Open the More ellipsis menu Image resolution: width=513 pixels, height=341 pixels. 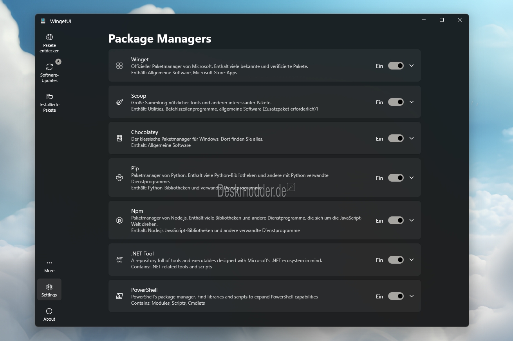(x=49, y=263)
